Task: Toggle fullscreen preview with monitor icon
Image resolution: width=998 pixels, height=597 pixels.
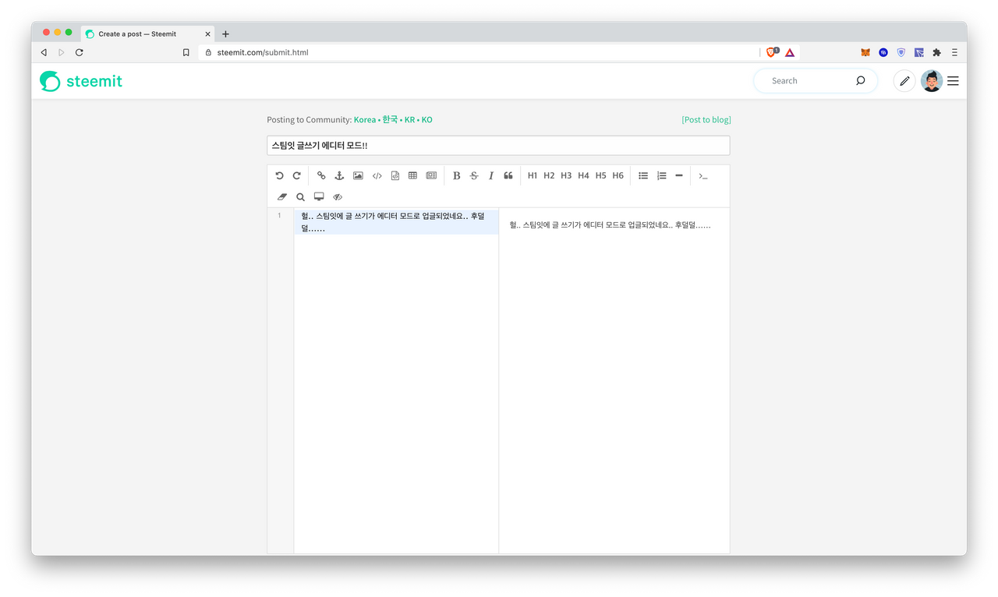Action: [319, 197]
